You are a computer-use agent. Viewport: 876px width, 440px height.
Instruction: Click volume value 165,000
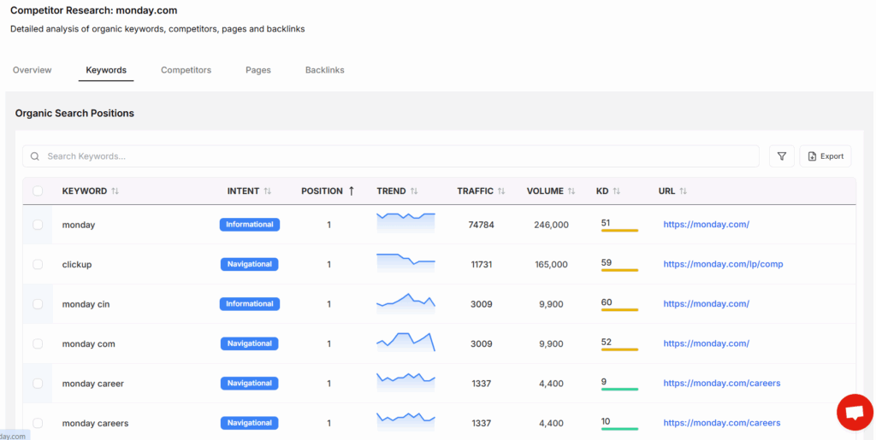(551, 264)
